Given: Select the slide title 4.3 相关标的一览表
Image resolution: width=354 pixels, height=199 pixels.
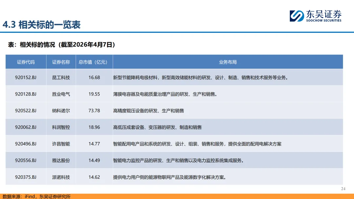Looking at the screenshot, I should click(x=43, y=24).
